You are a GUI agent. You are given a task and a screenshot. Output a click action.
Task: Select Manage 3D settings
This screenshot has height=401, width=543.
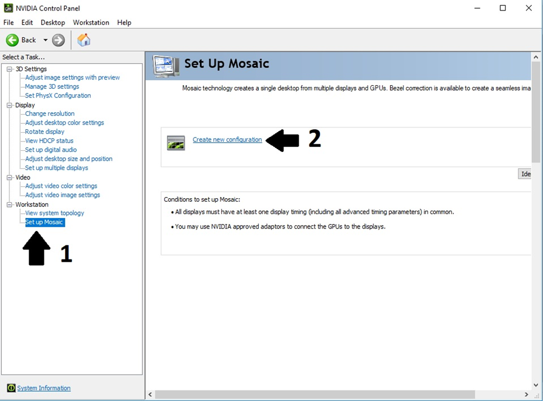(x=52, y=87)
